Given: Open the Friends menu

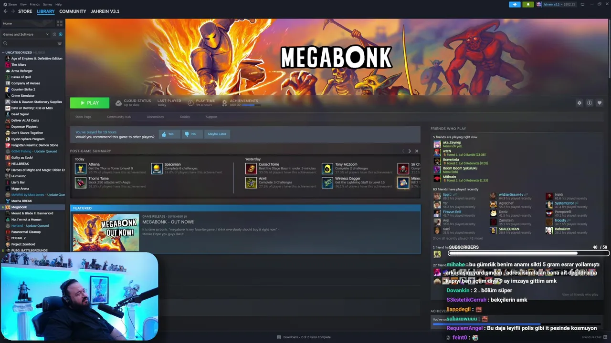Looking at the screenshot, I should [35, 4].
